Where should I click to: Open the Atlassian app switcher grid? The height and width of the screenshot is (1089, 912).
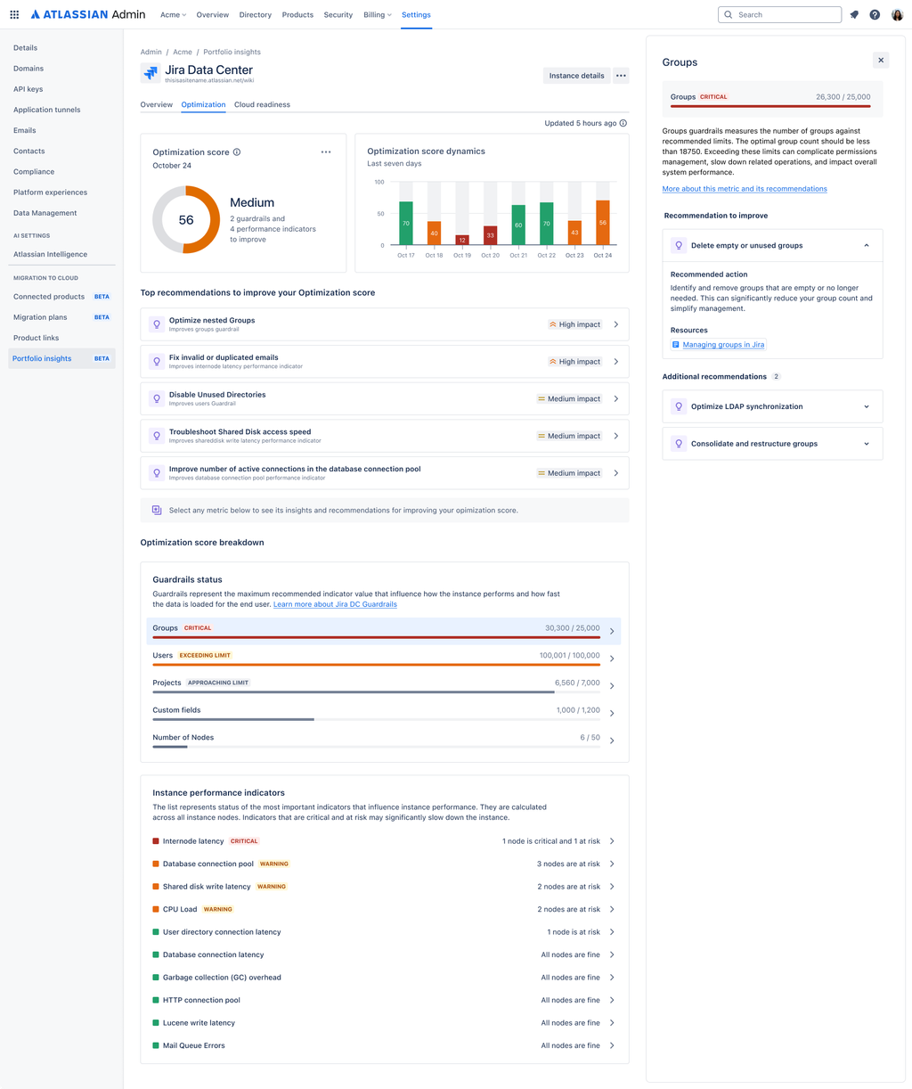point(13,13)
